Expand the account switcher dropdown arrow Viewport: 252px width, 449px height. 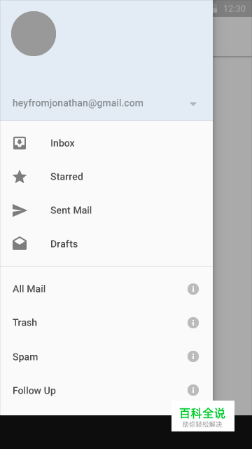pyautogui.click(x=193, y=104)
